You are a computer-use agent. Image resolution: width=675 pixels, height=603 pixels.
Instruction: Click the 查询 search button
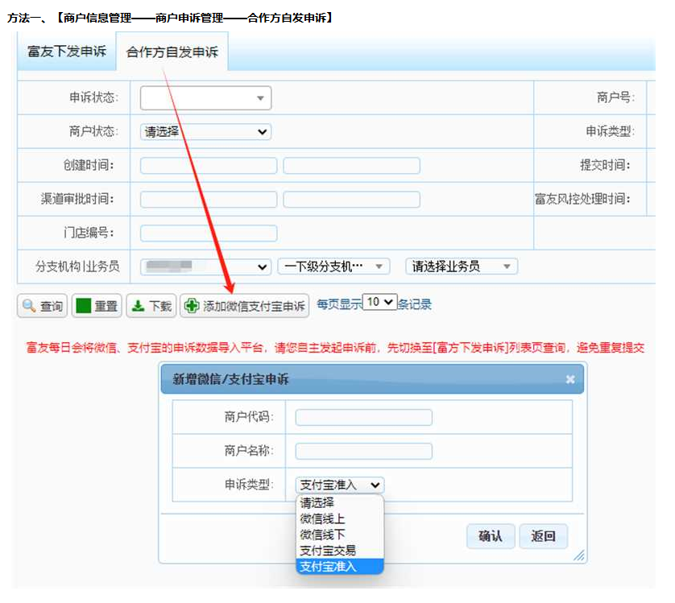click(43, 306)
